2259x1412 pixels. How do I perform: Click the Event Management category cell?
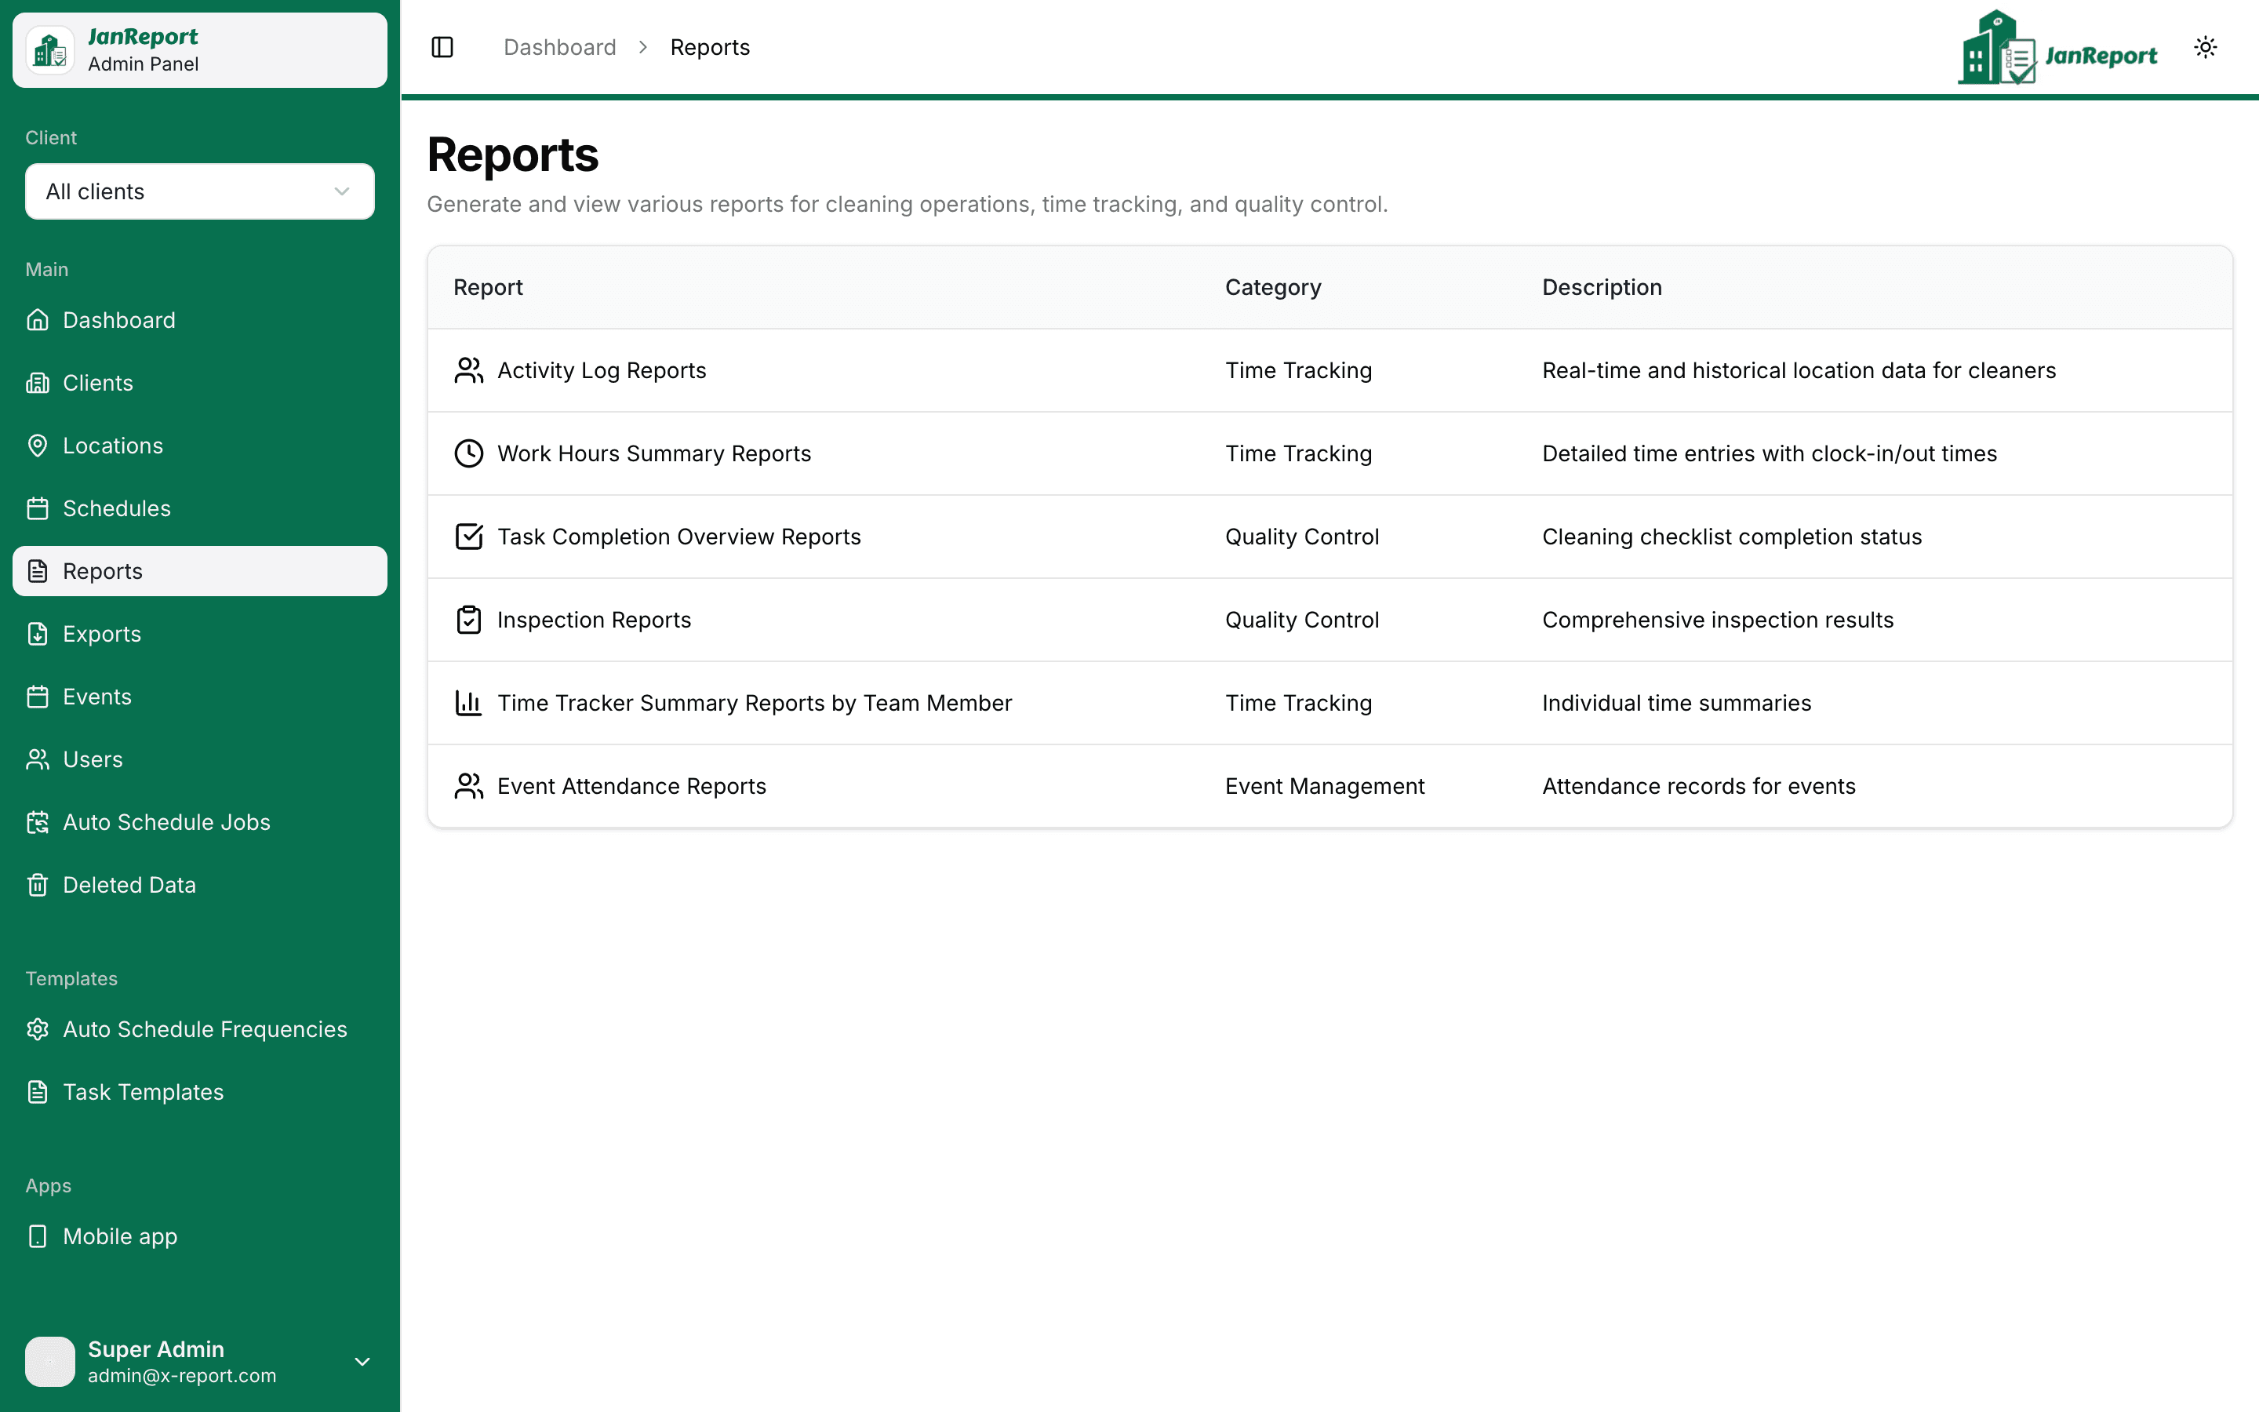click(1325, 786)
